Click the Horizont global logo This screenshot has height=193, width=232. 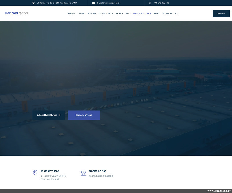(17, 13)
